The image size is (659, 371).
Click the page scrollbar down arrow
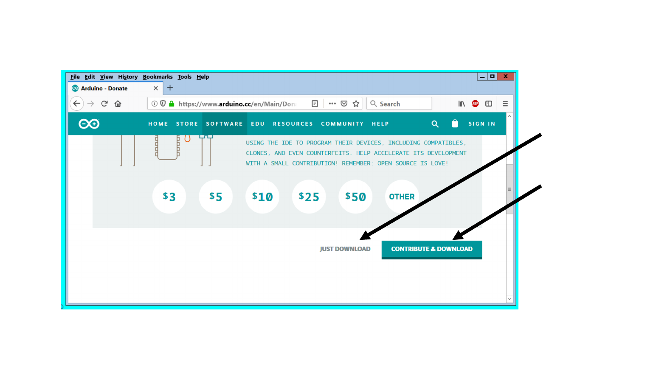coord(510,299)
